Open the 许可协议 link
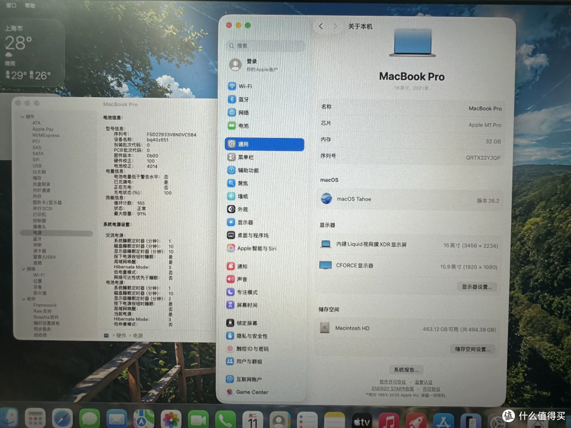The image size is (571, 428). click(431, 389)
